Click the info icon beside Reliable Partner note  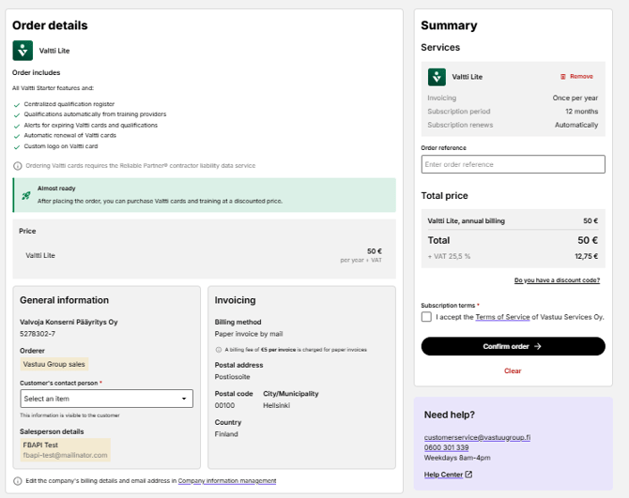tap(18, 166)
